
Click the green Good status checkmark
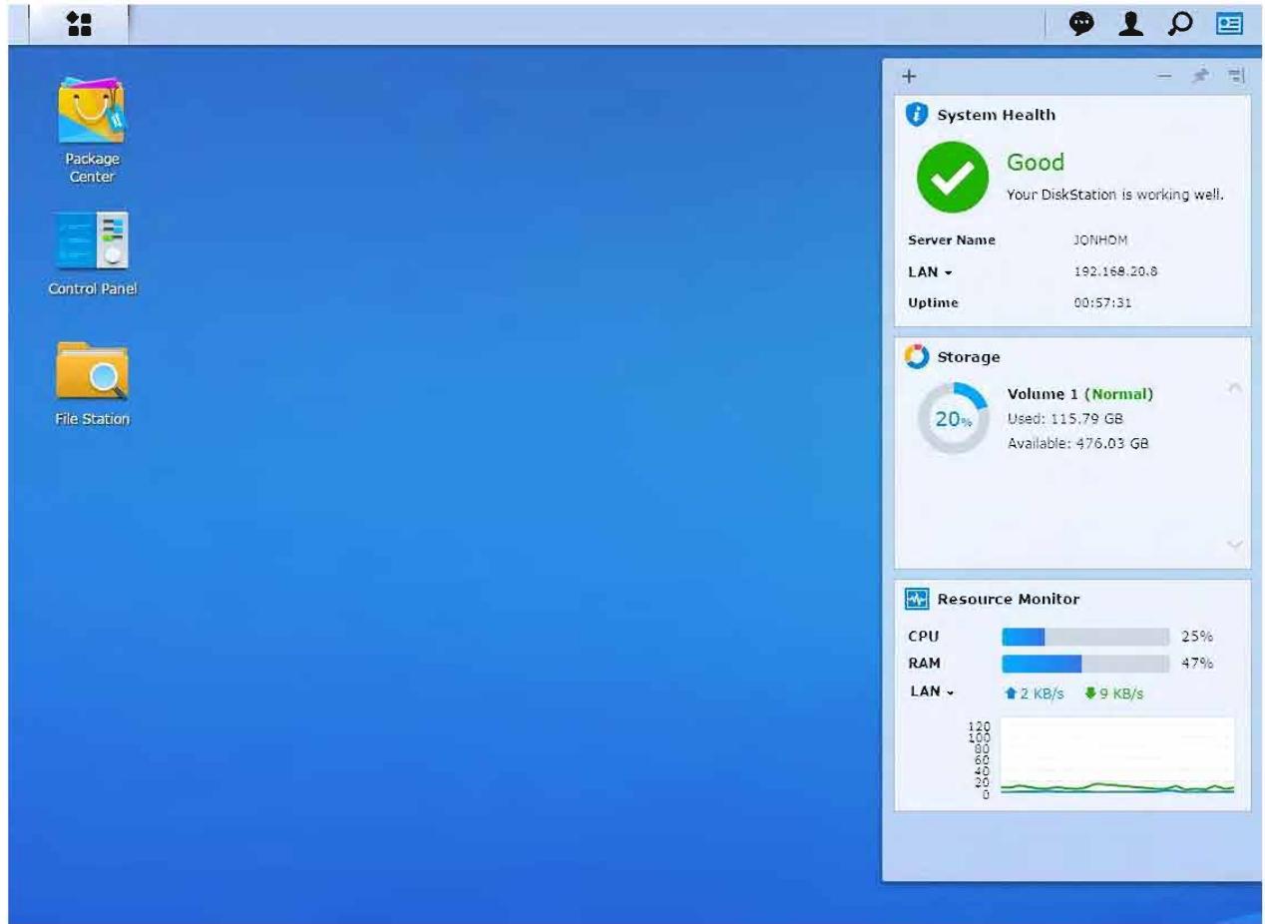pyautogui.click(x=952, y=179)
